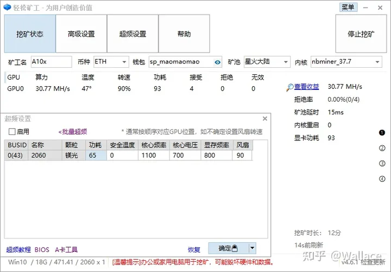Open the 查看收益 link

point(306,87)
